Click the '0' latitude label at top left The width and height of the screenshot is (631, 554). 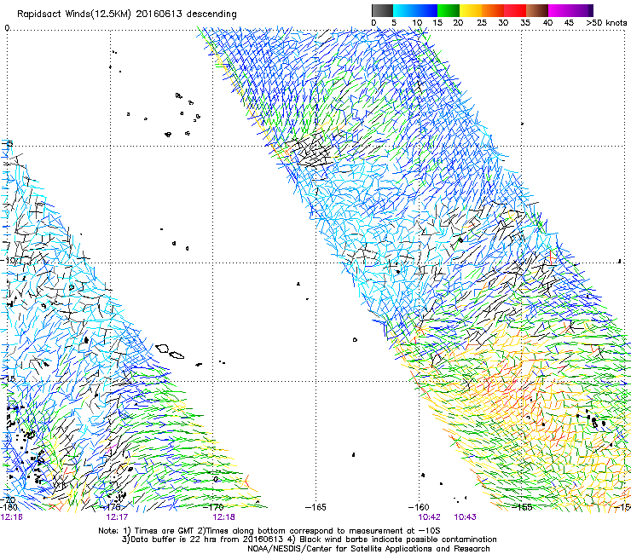click(7, 28)
